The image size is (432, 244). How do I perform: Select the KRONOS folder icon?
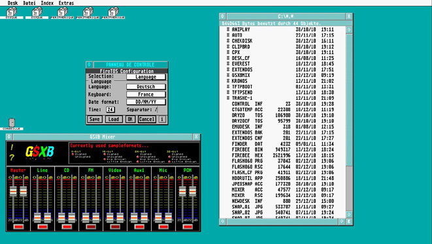click(x=228, y=81)
